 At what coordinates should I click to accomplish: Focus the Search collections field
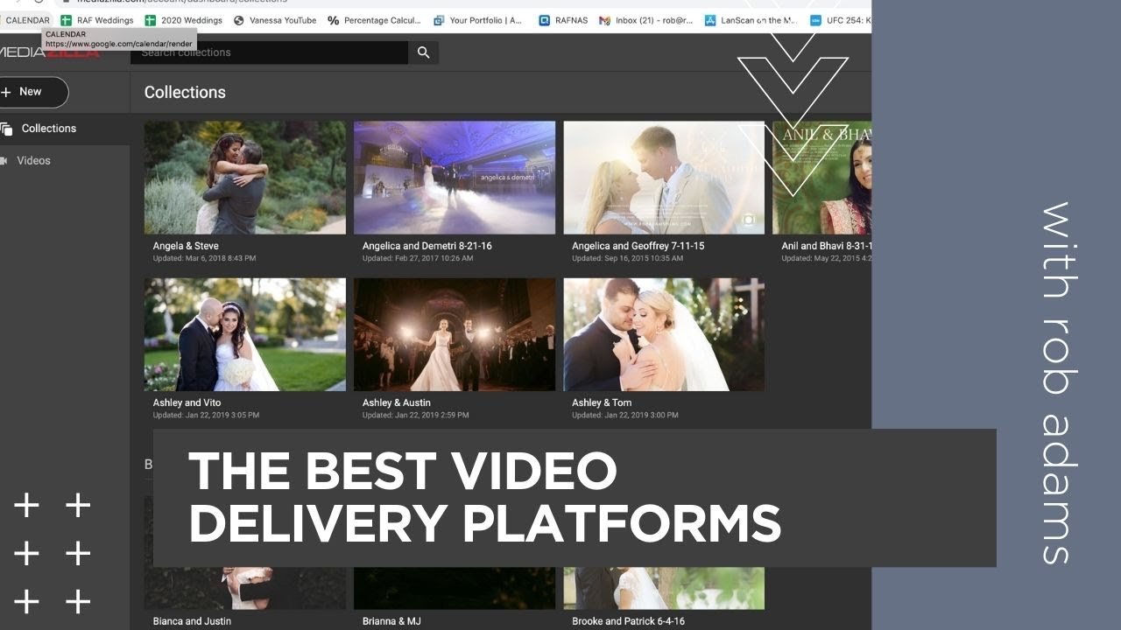[269, 52]
